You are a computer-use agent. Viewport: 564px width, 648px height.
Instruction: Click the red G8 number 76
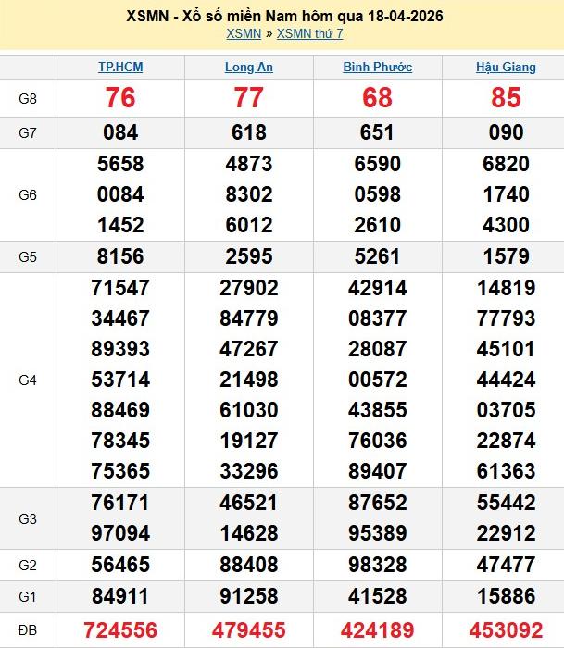pyautogui.click(x=120, y=98)
